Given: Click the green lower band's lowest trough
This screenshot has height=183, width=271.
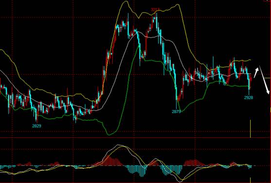Looking at the screenshot, I should pos(108,134).
